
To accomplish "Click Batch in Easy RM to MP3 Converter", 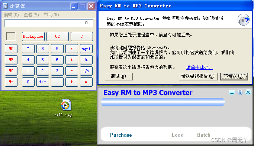I will (204, 135).
